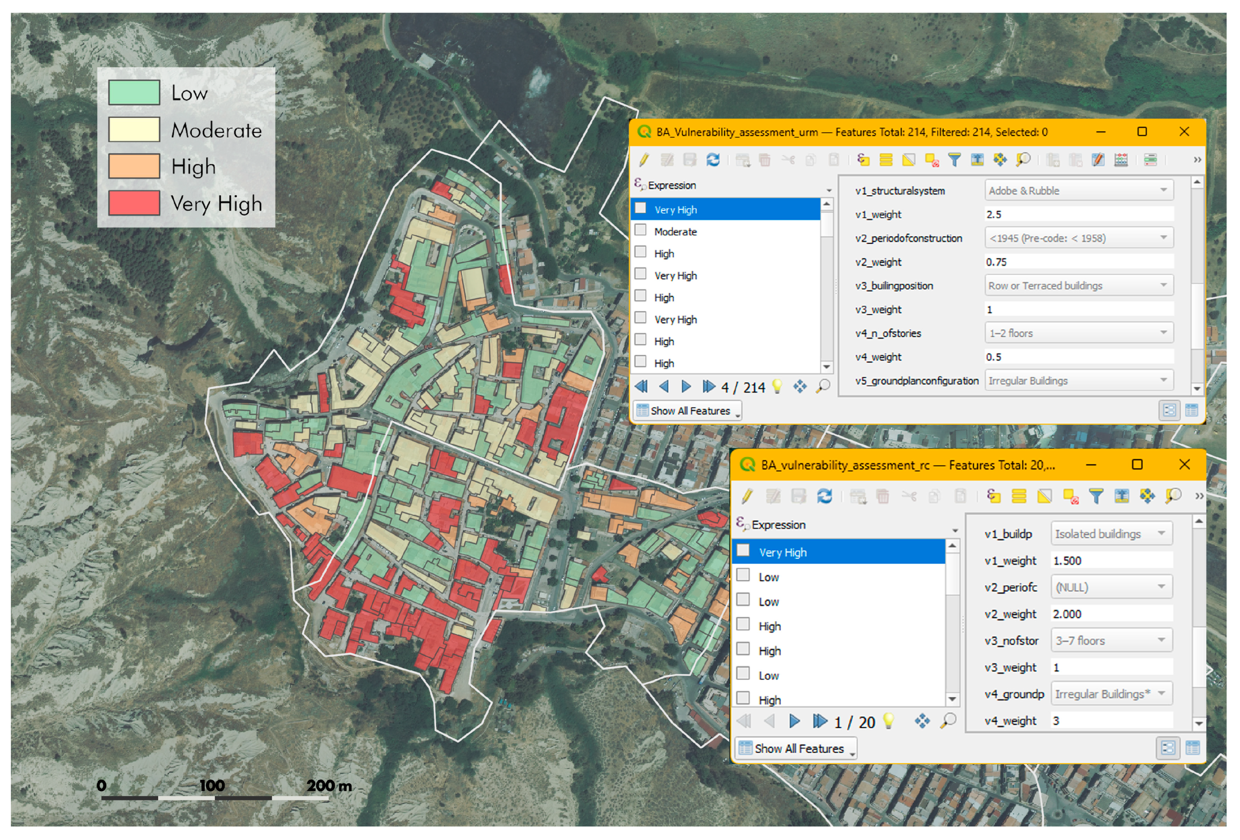Check the first Low feature checkbox in rc list
The height and width of the screenshot is (840, 1240).
[743, 575]
